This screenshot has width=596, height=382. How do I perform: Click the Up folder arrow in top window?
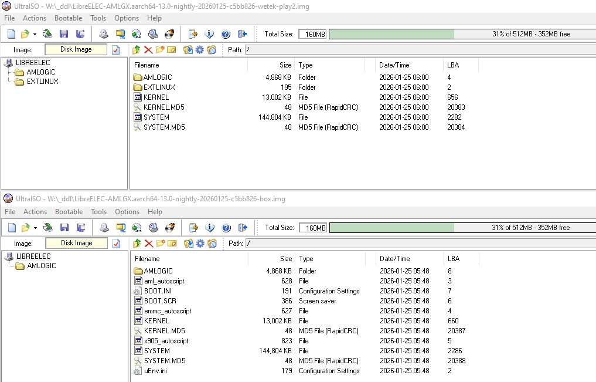137,50
